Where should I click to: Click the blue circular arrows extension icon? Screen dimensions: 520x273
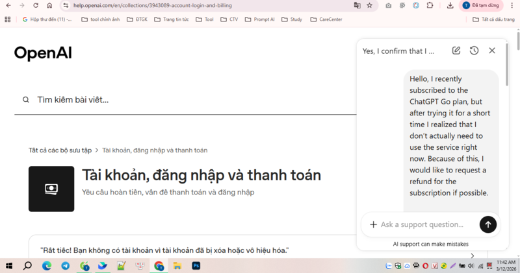point(416,5)
